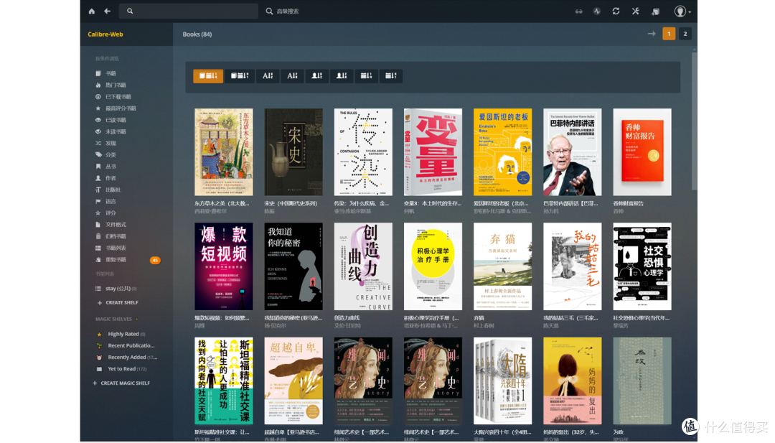Expand the user profile dropdown
775x443 pixels.
pyautogui.click(x=682, y=11)
